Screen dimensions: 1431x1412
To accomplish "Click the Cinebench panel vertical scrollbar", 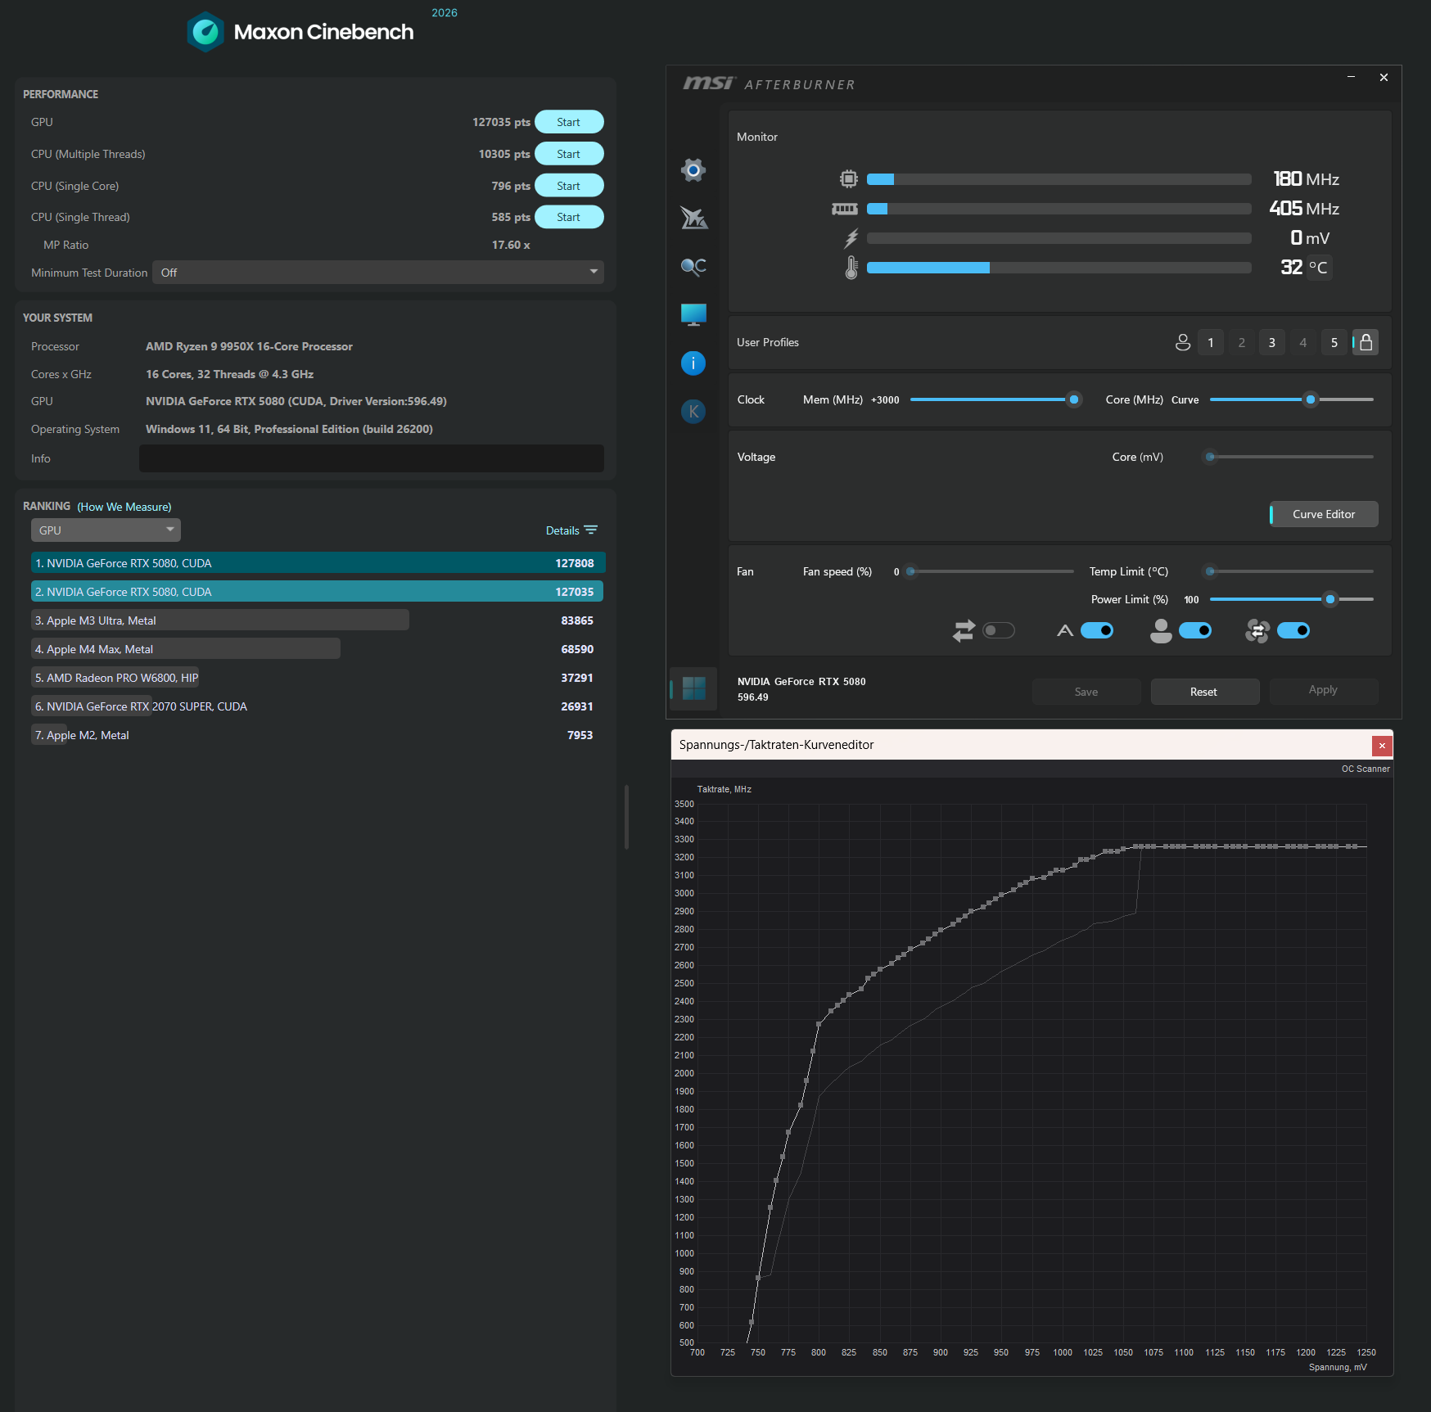I will tap(626, 817).
